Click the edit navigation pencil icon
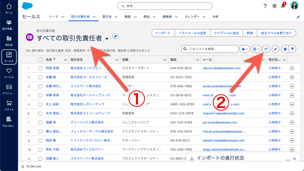 298,17
